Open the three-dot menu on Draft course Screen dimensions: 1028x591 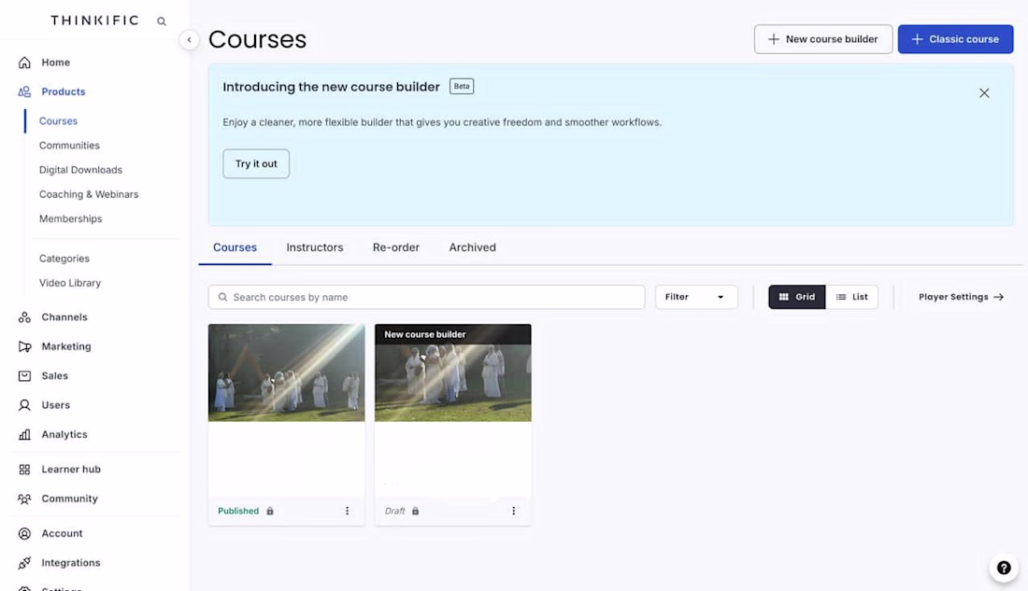tap(513, 511)
